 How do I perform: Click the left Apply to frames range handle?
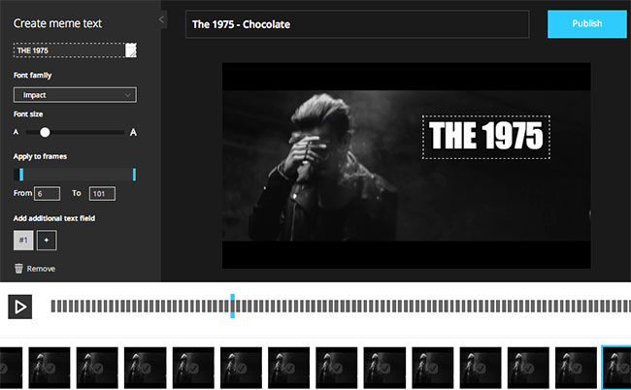pyautogui.click(x=21, y=175)
